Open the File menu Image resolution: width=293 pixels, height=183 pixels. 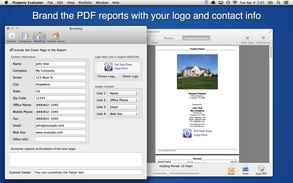50,3
